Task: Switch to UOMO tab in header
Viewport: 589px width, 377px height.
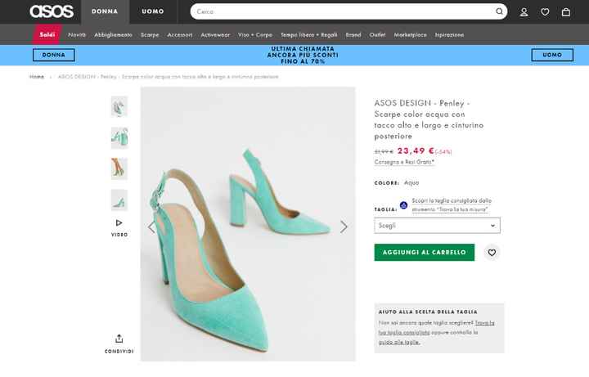Action: pos(153,11)
